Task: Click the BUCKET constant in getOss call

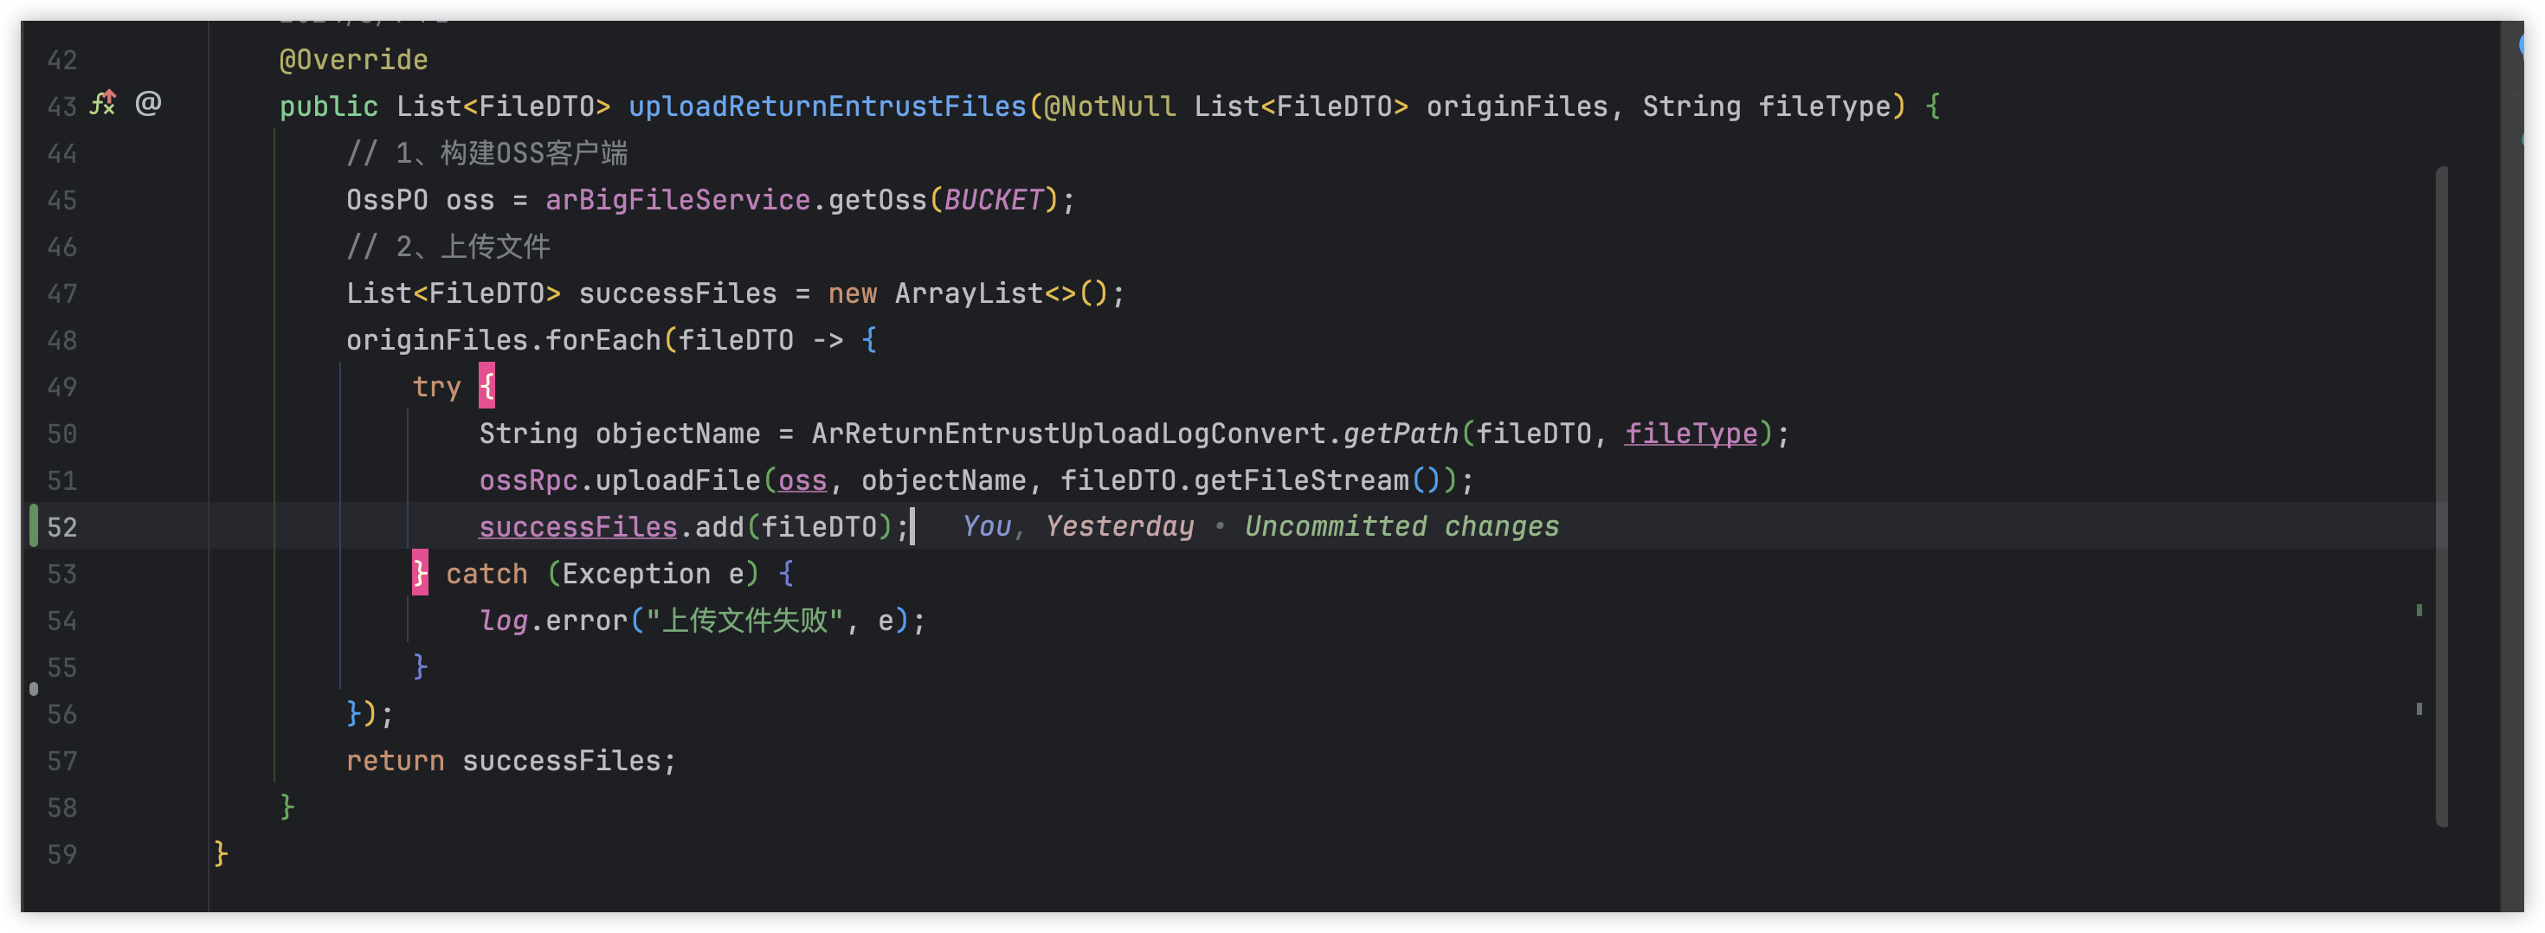Action: coord(993,201)
